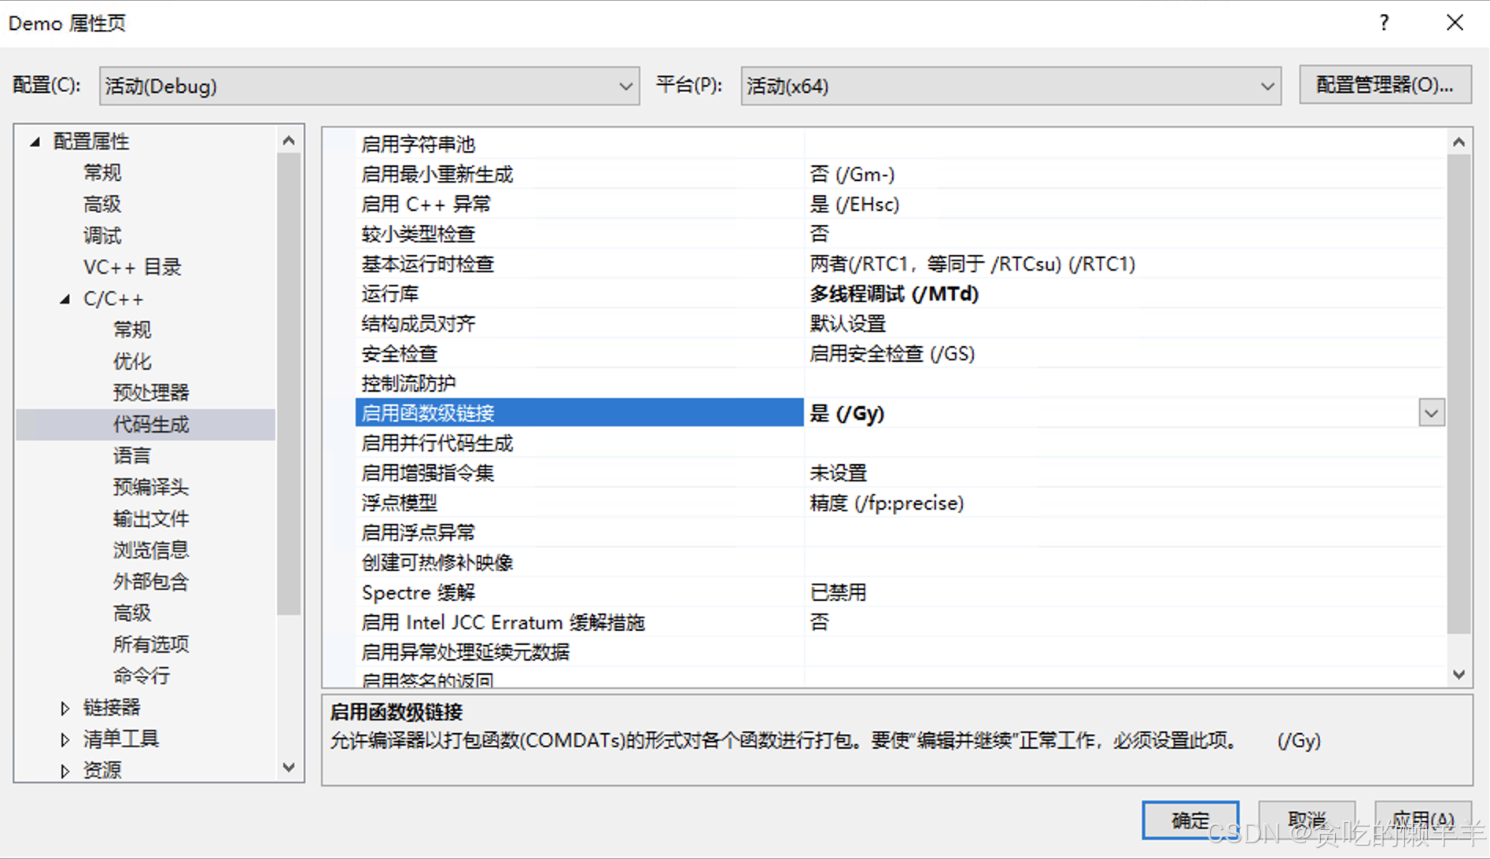Click the help question mark icon

tap(1384, 23)
